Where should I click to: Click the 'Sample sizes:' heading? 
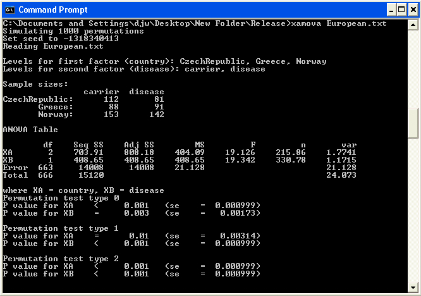[35, 84]
